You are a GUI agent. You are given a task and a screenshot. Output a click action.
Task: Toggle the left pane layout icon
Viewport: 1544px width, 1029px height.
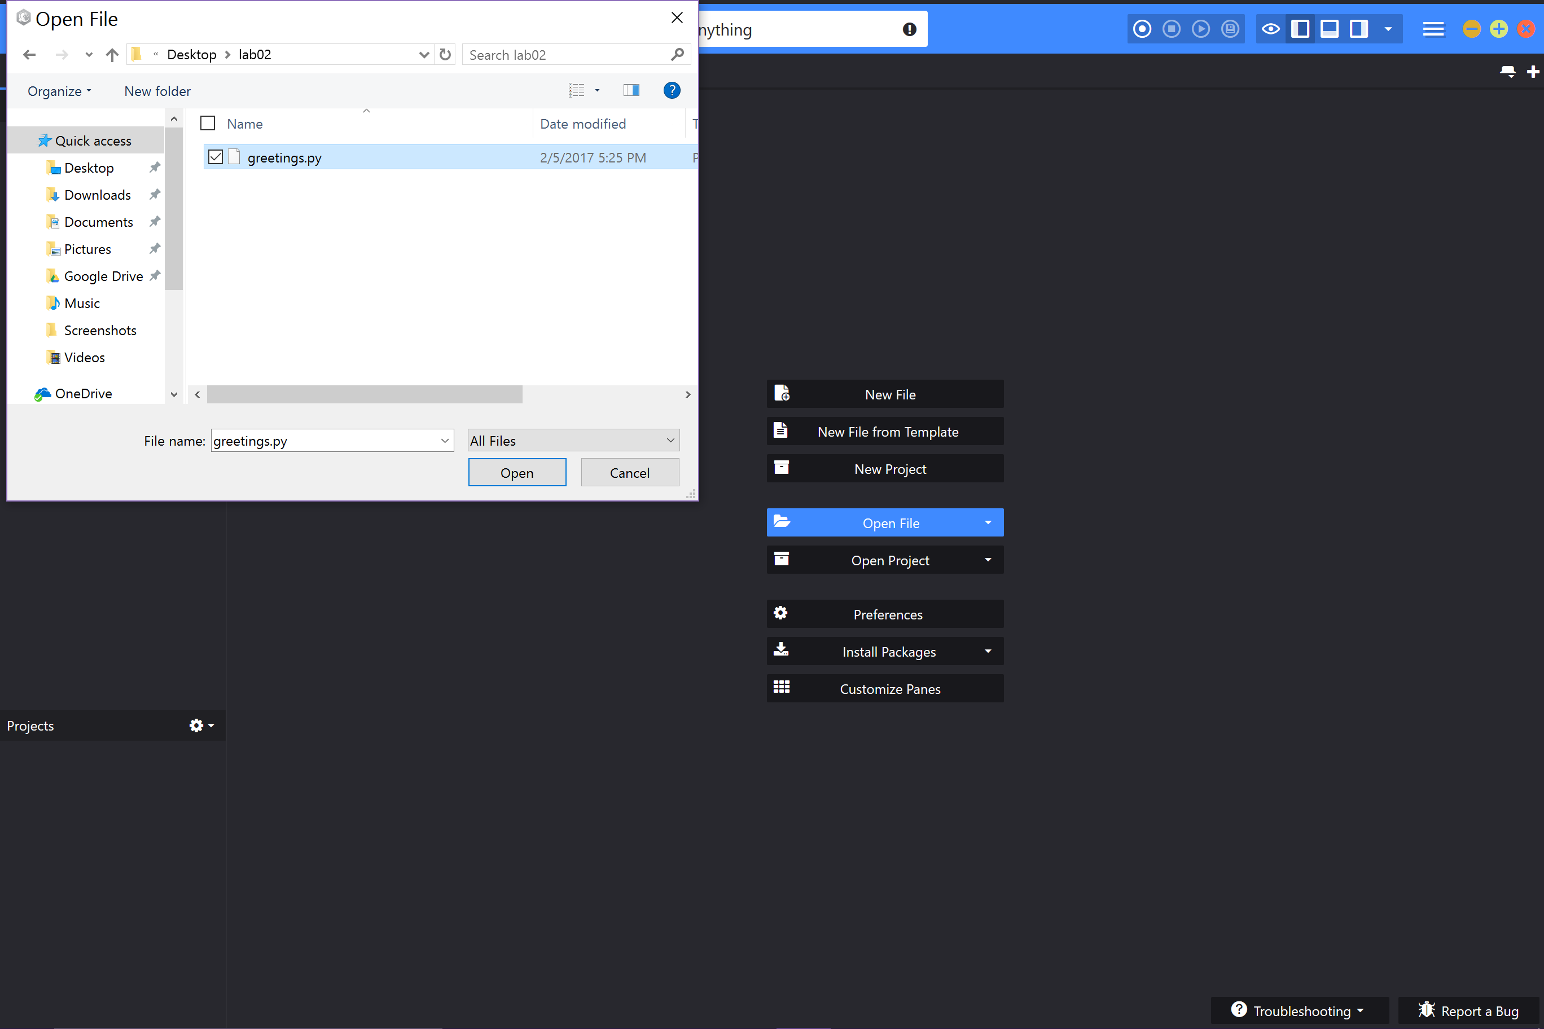1300,29
